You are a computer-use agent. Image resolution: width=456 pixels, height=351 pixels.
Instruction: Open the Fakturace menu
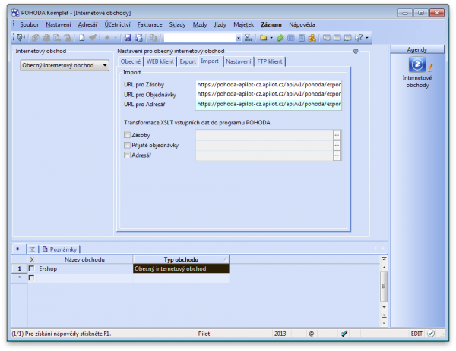(x=150, y=25)
